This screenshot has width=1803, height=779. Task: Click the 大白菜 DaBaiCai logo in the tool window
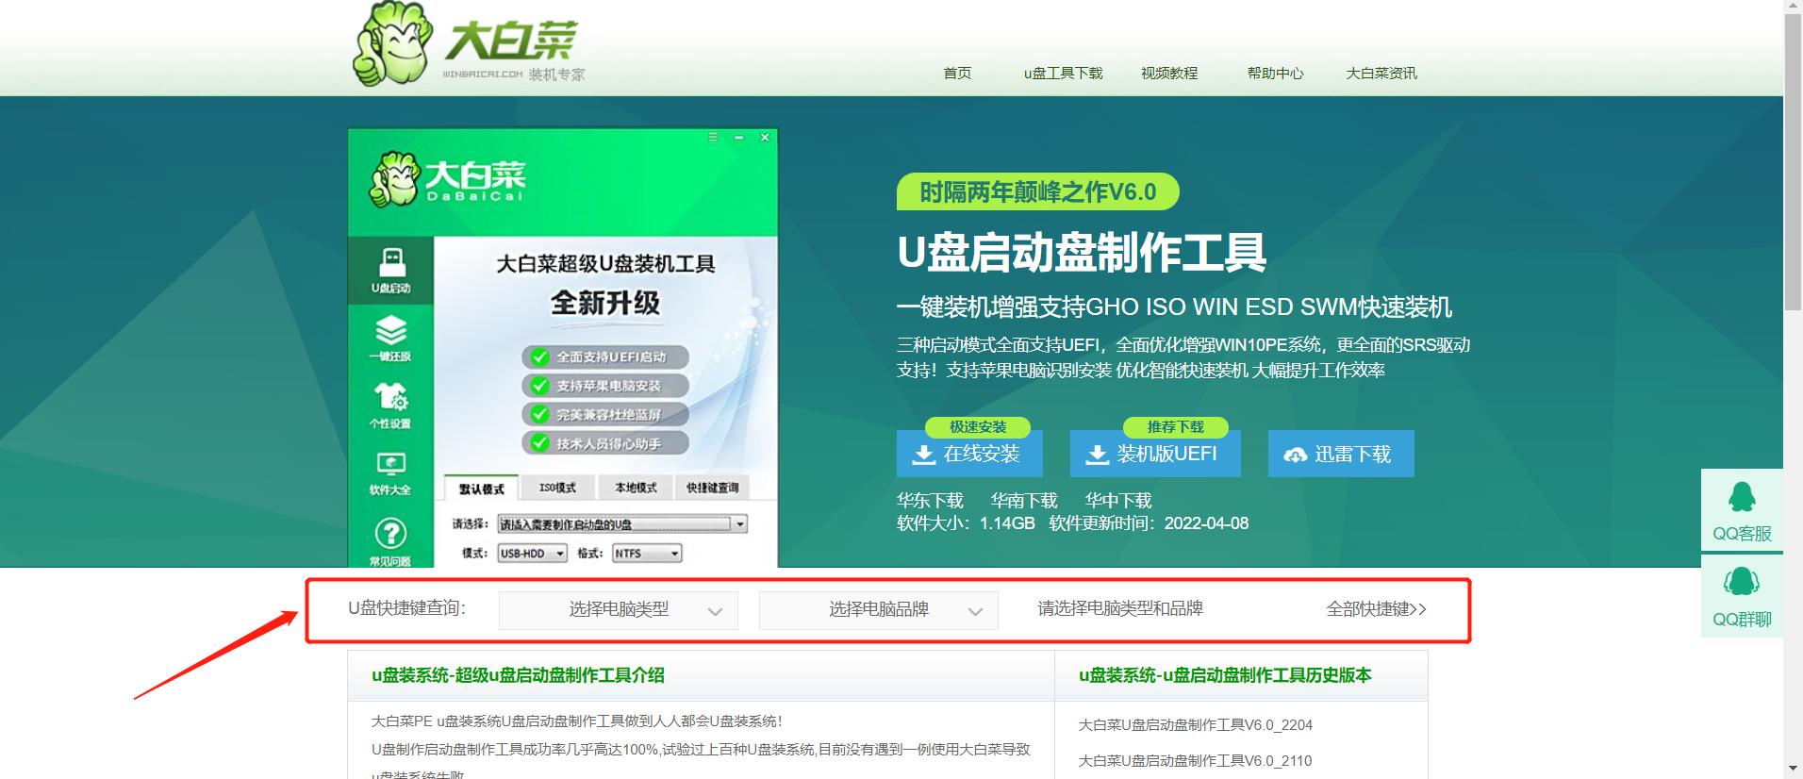tap(447, 177)
